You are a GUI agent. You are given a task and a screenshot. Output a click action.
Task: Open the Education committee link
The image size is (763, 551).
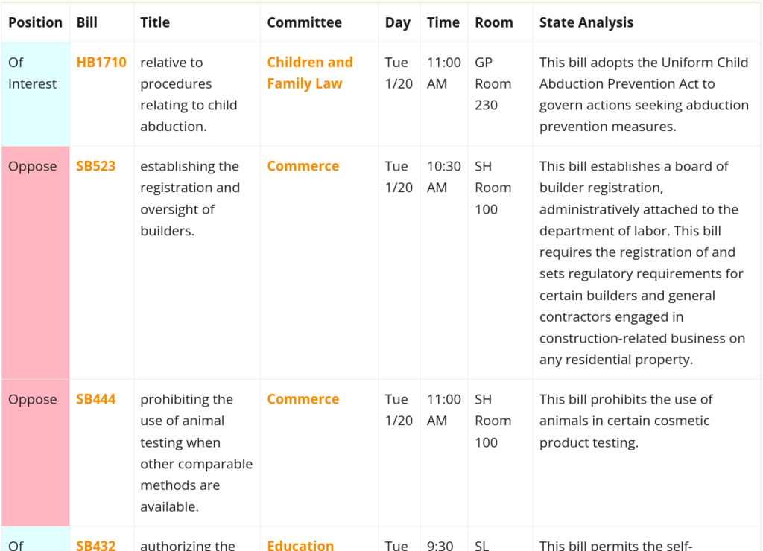(x=301, y=545)
